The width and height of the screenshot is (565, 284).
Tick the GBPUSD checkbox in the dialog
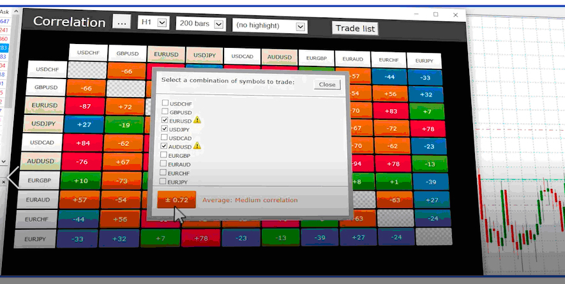coord(165,112)
